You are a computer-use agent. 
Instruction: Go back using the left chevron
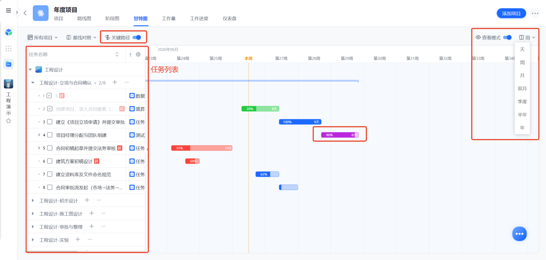click(25, 13)
